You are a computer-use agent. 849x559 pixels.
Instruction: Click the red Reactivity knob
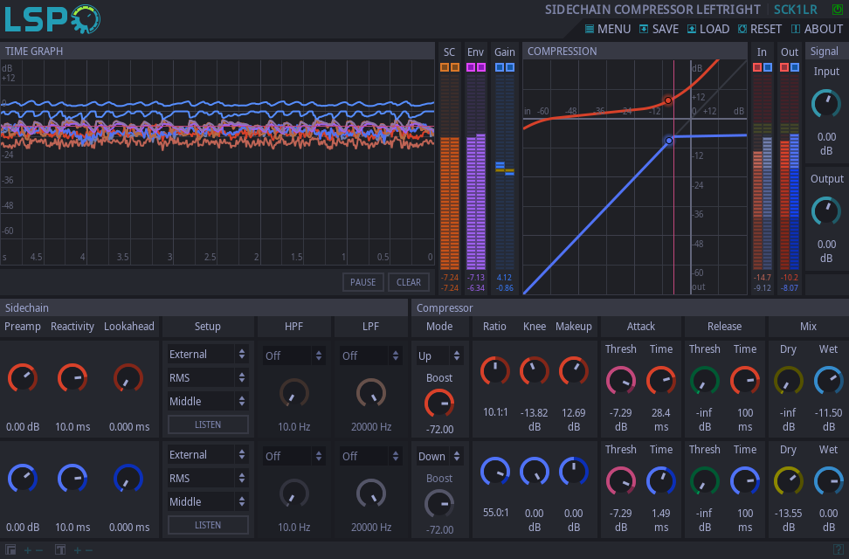click(72, 378)
